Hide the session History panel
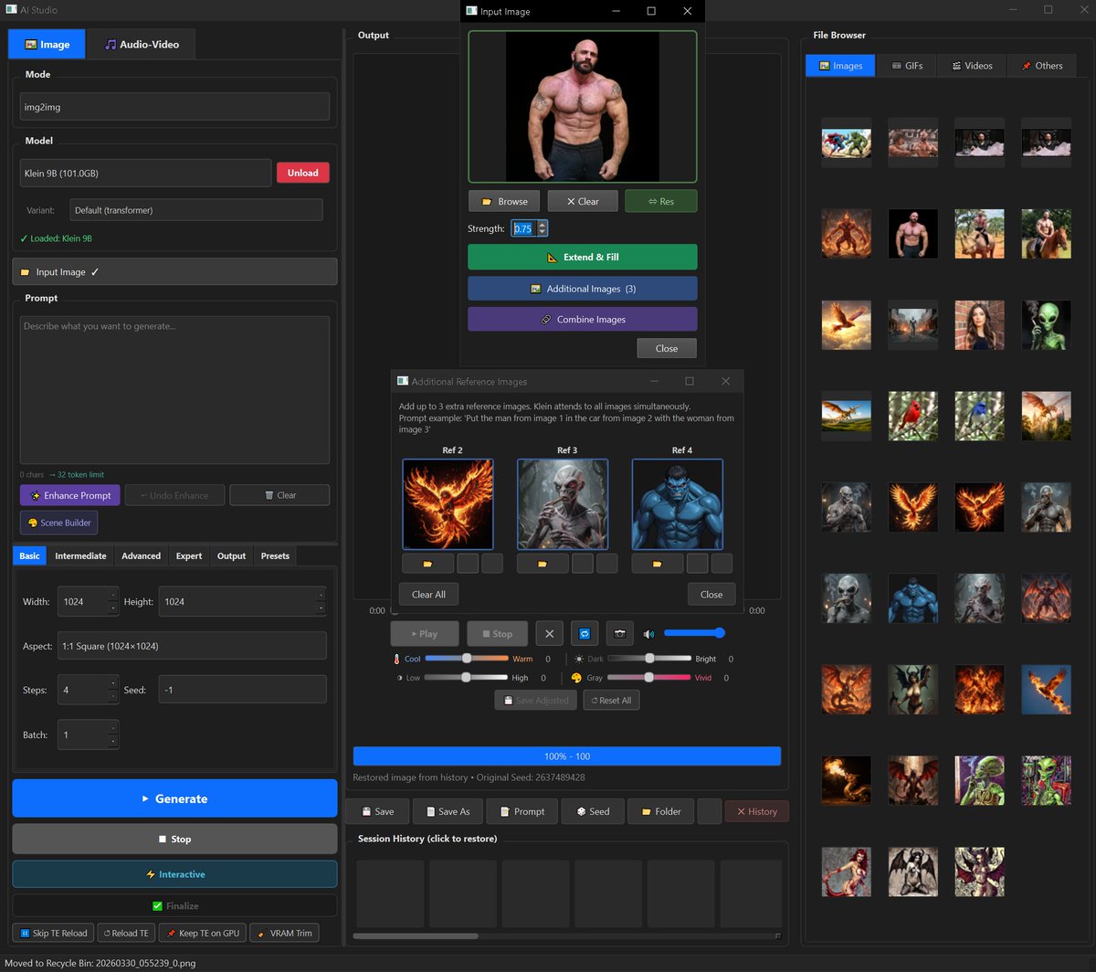The width and height of the screenshot is (1096, 972). 756,811
